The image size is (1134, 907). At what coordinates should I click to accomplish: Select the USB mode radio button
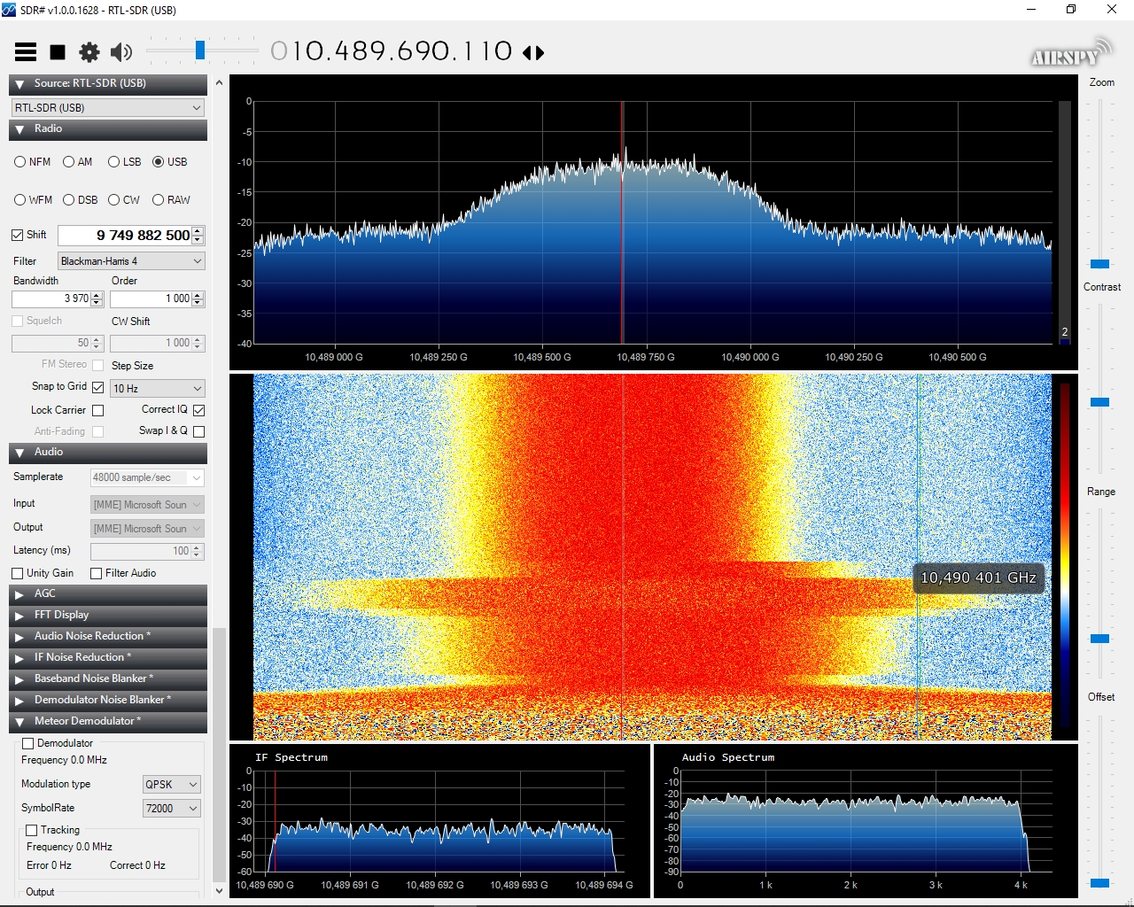pos(158,162)
